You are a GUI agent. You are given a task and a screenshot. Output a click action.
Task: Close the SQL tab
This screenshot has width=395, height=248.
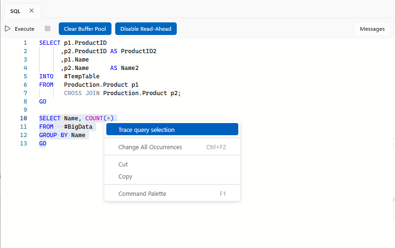[32, 11]
